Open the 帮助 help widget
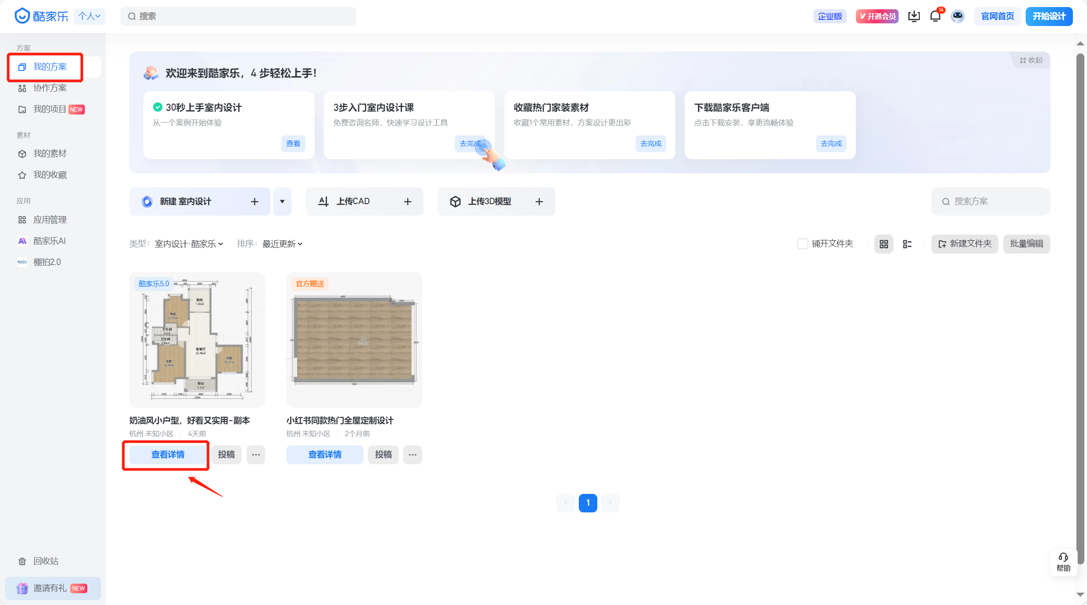The image size is (1087, 605). pos(1063,562)
